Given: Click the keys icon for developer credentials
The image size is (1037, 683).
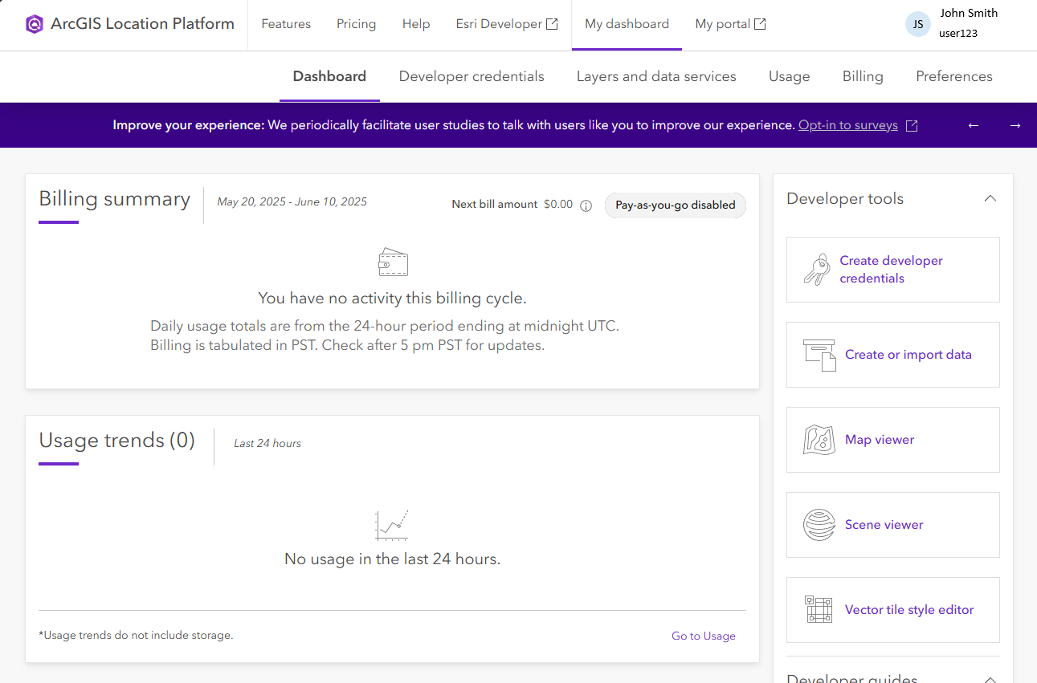Looking at the screenshot, I should tap(817, 270).
